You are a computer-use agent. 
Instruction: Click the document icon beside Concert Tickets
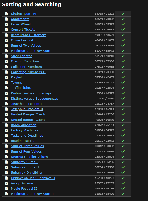6,29
